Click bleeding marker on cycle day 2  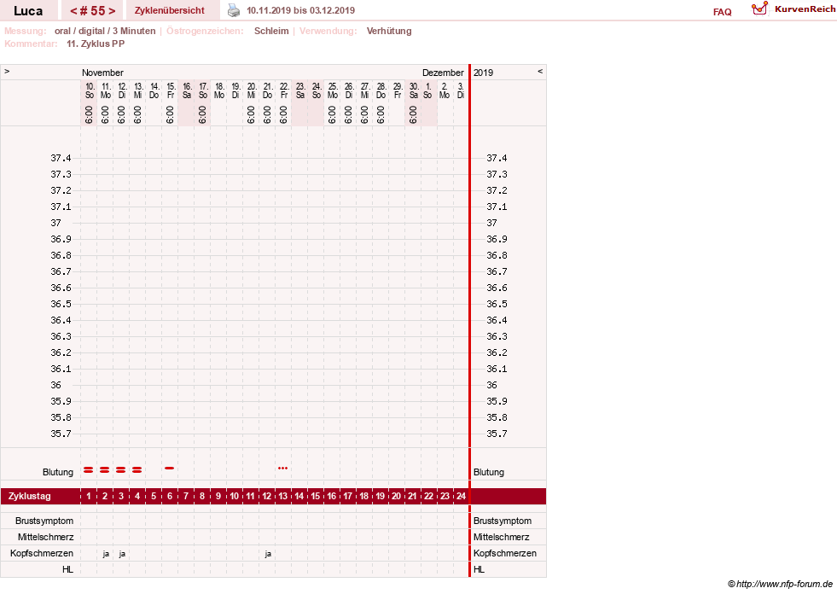(105, 469)
